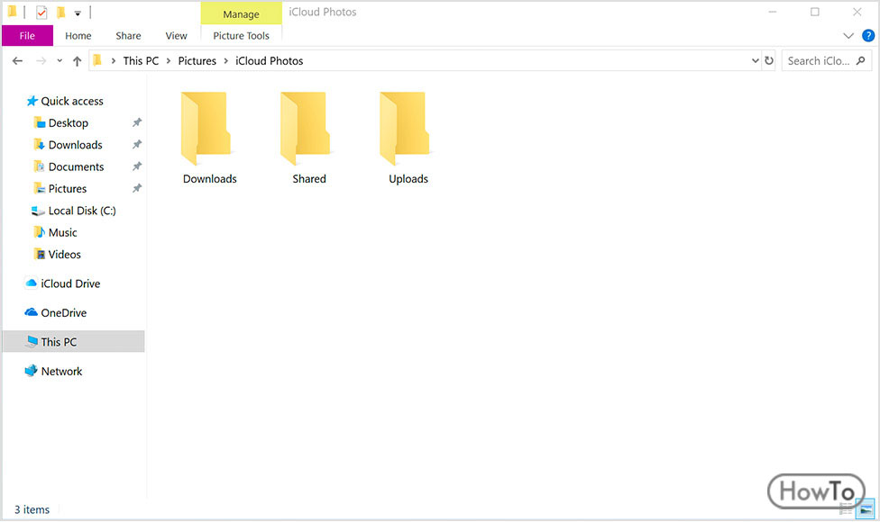Click the pin icon next to Desktop
Image resolution: width=880 pixels, height=522 pixels.
point(137,122)
